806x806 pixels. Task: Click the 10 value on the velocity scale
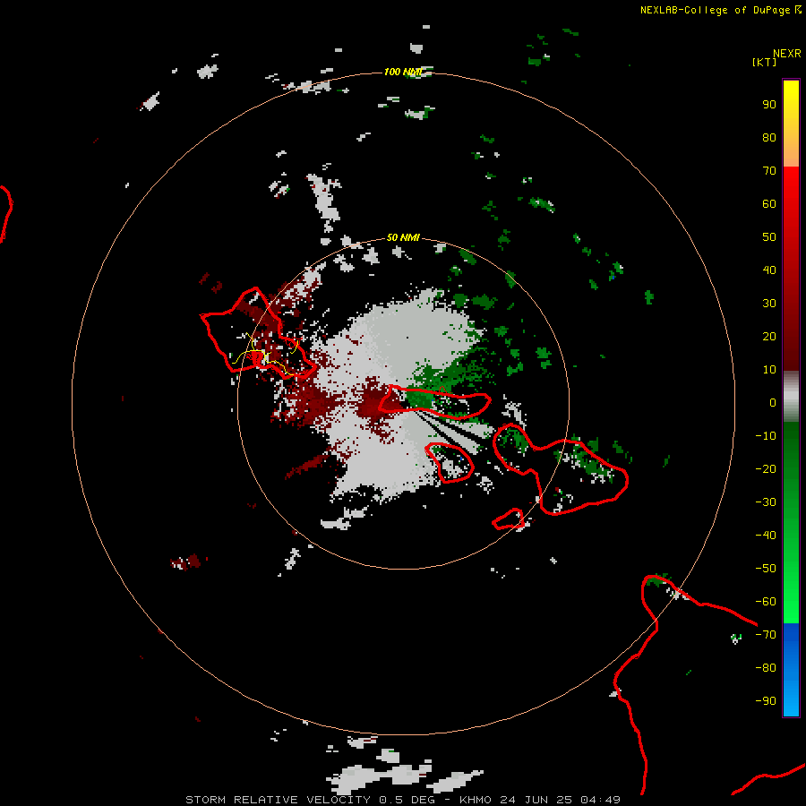(769, 370)
